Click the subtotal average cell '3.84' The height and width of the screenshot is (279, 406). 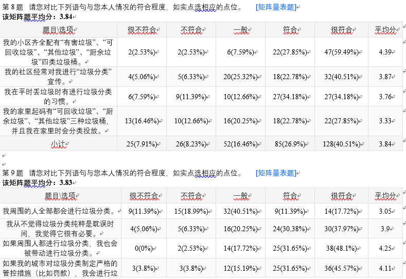click(385, 144)
